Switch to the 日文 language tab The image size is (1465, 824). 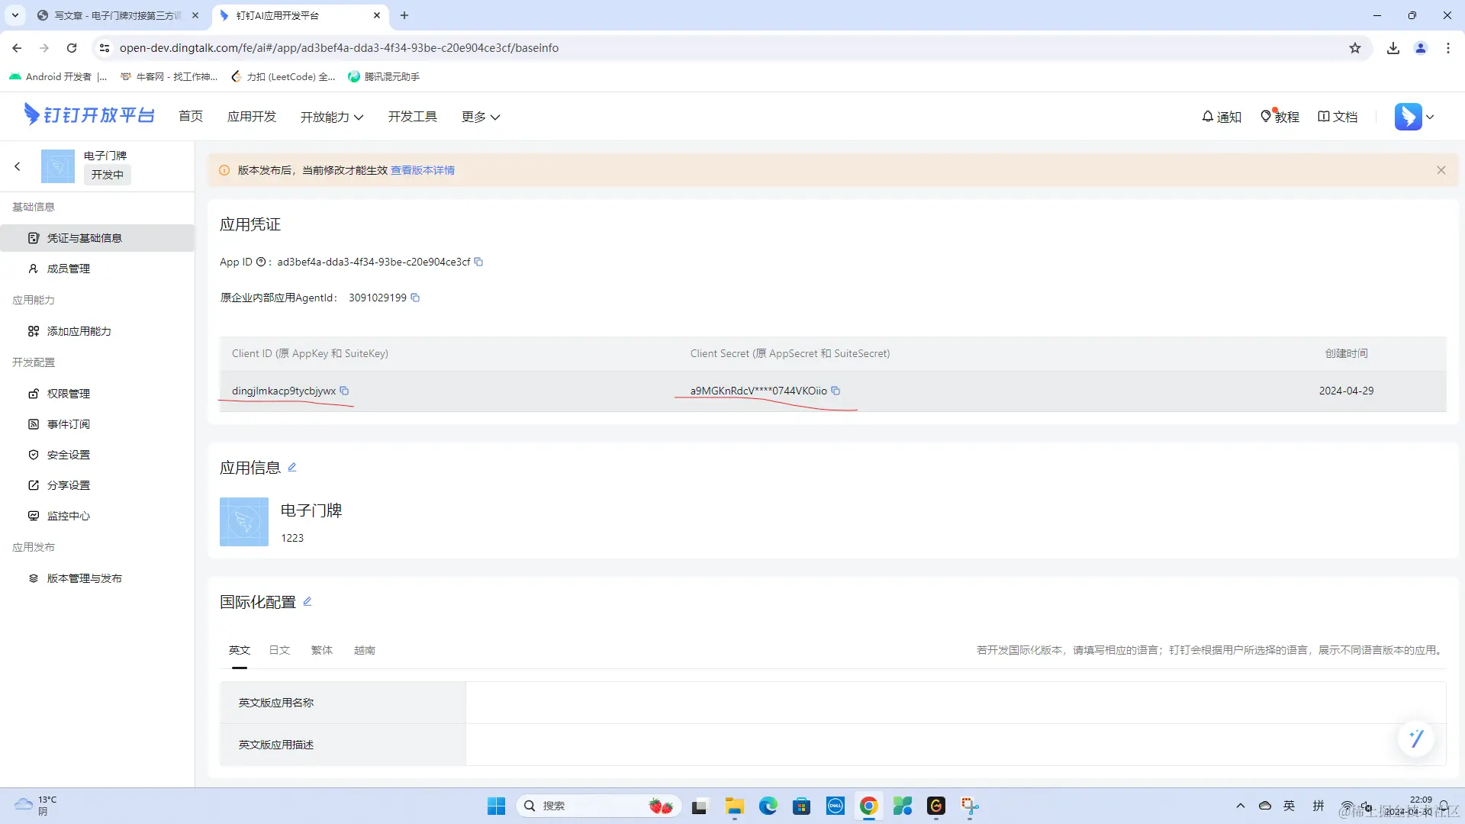click(279, 650)
